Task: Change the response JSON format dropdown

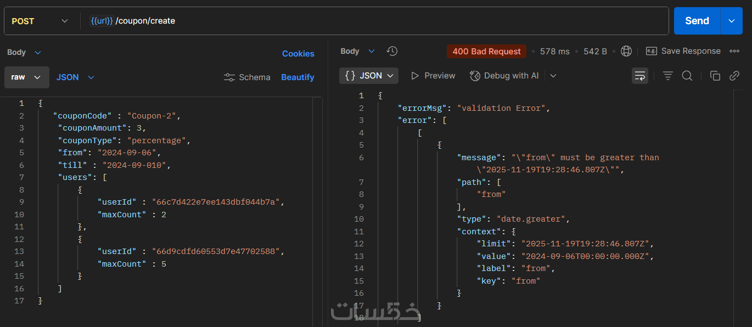Action: point(369,76)
